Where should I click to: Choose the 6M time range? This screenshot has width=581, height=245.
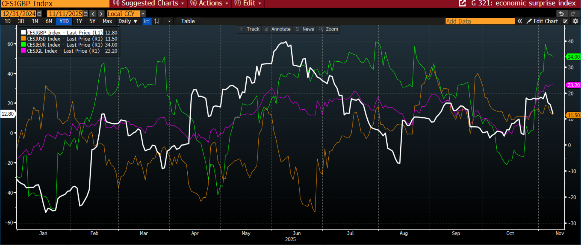[x=49, y=21]
